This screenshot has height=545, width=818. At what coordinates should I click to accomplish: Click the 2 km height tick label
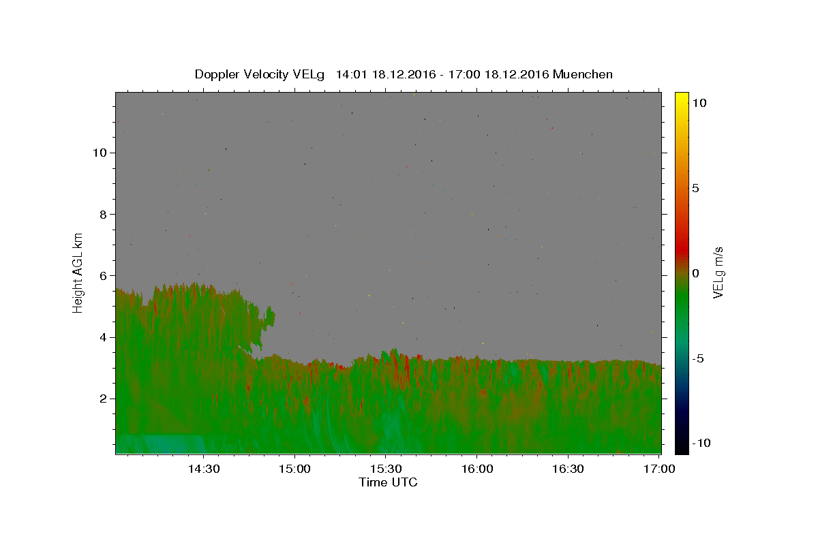click(x=102, y=399)
